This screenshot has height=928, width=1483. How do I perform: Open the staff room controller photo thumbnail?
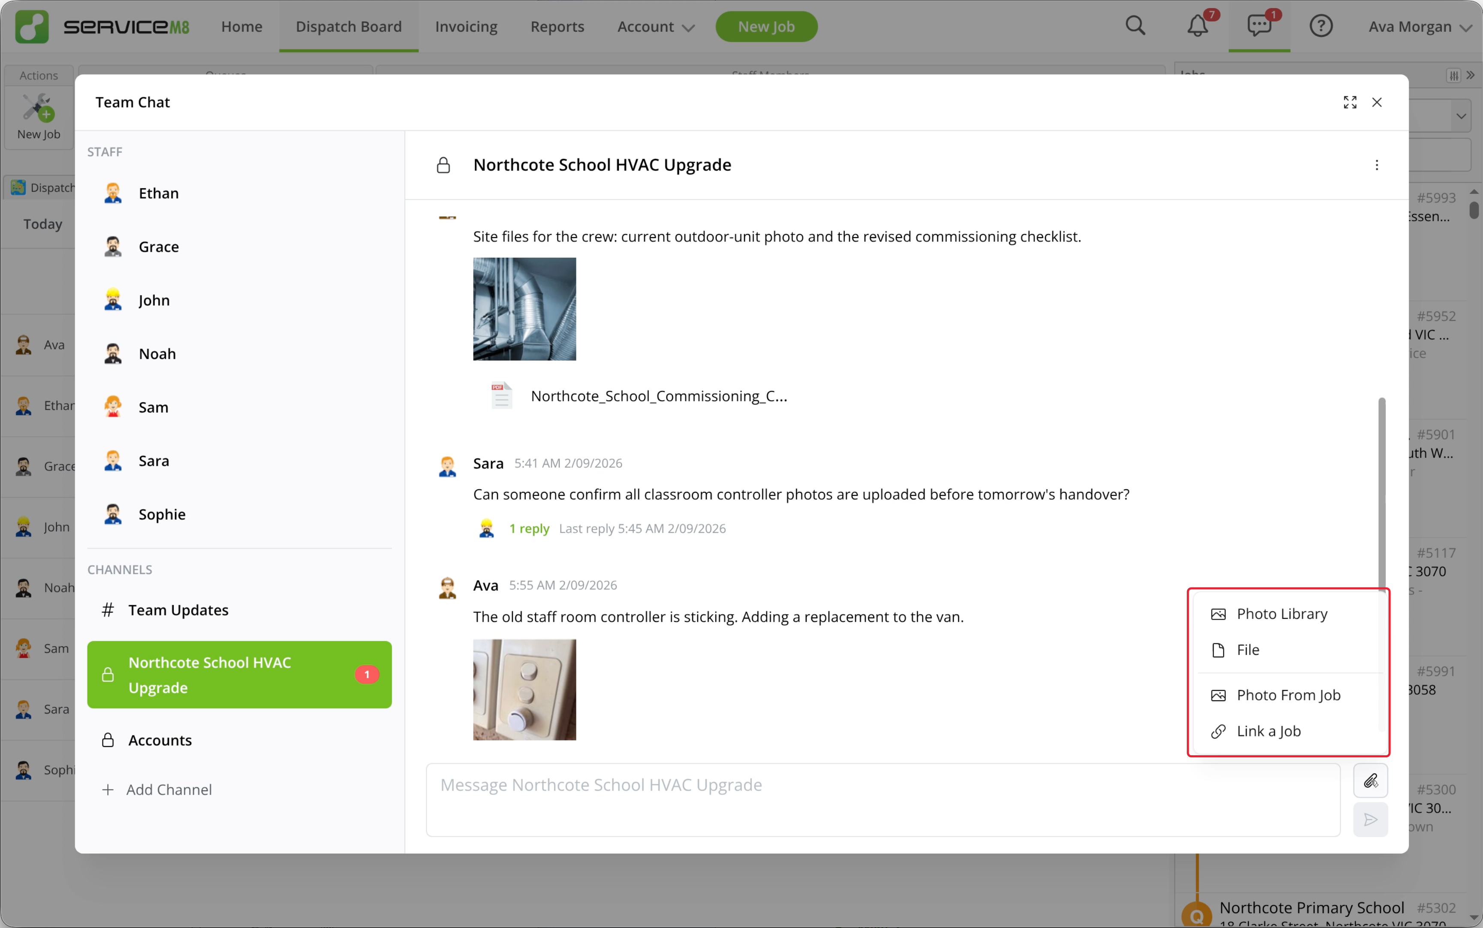[x=524, y=690]
